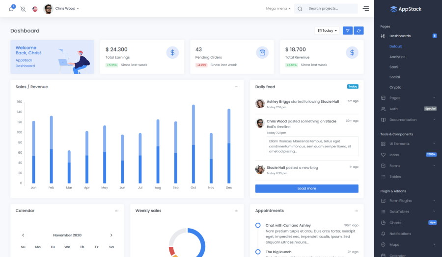Expand the UI Elements sidebar section
Screen dimensions: 442x257
point(408,143)
